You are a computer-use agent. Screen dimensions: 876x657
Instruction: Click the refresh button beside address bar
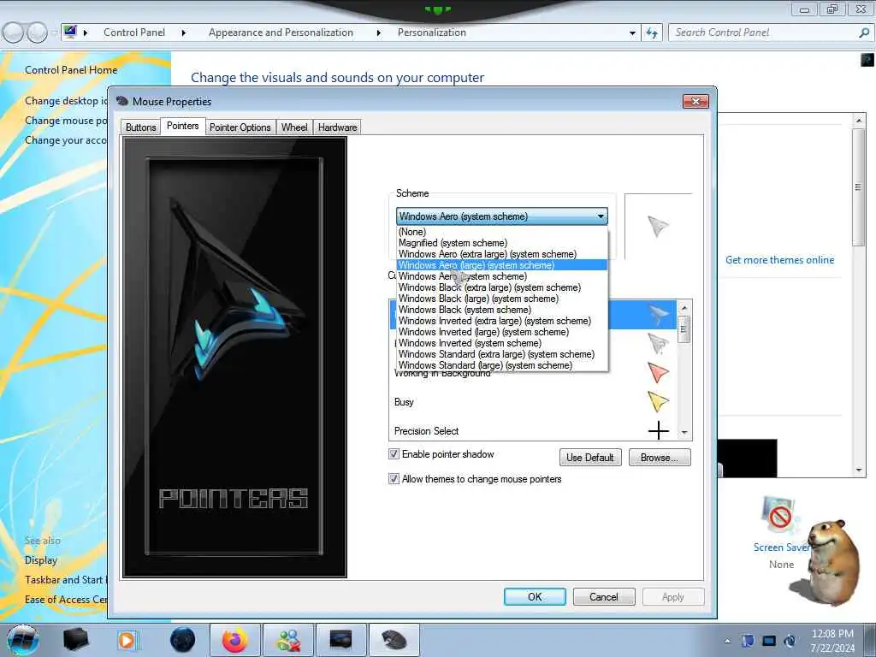pyautogui.click(x=651, y=33)
